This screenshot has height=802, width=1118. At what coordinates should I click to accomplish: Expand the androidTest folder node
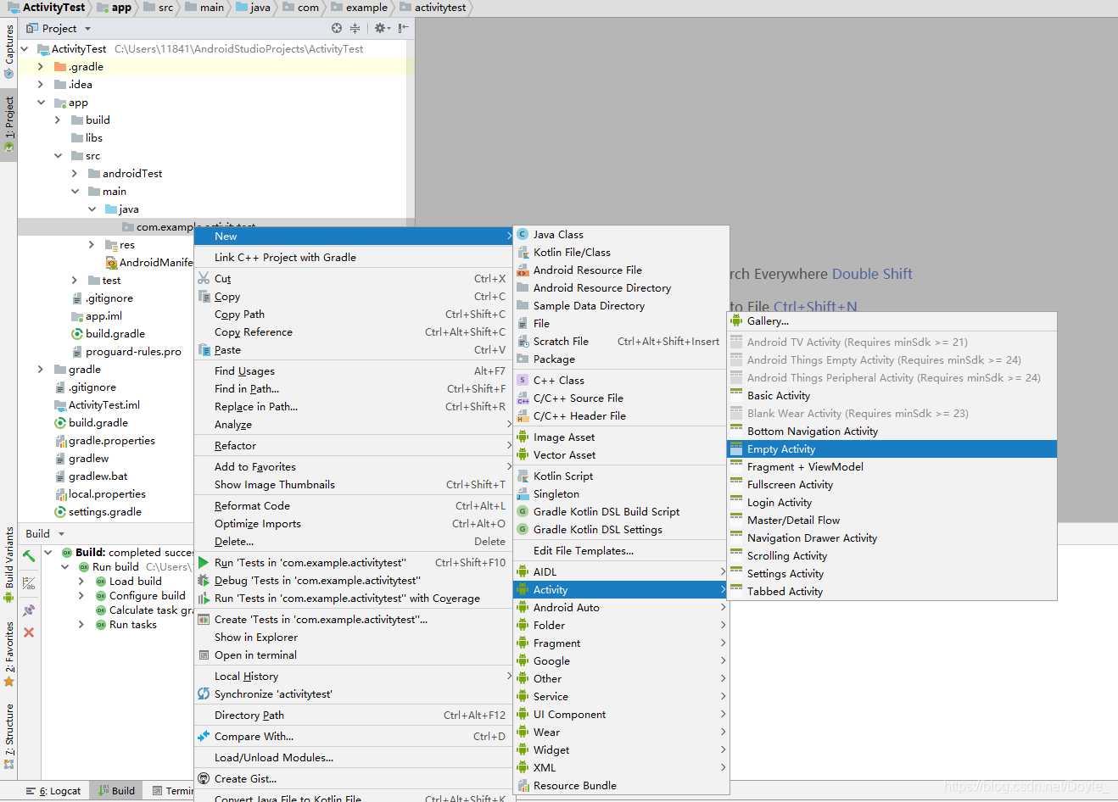click(74, 173)
